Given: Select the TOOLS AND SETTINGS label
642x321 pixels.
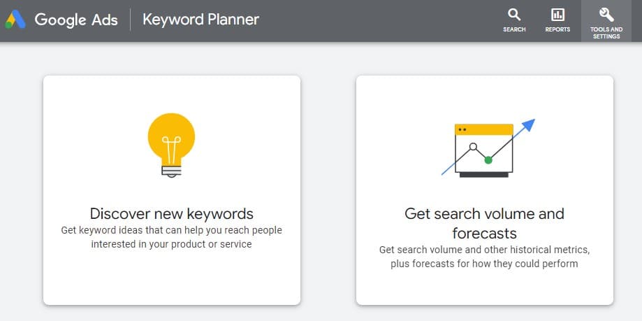Looking at the screenshot, I should point(606,33).
